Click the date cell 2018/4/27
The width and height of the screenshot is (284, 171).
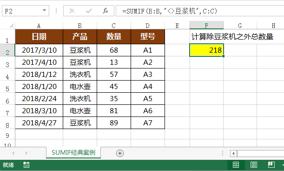[x=39, y=123]
